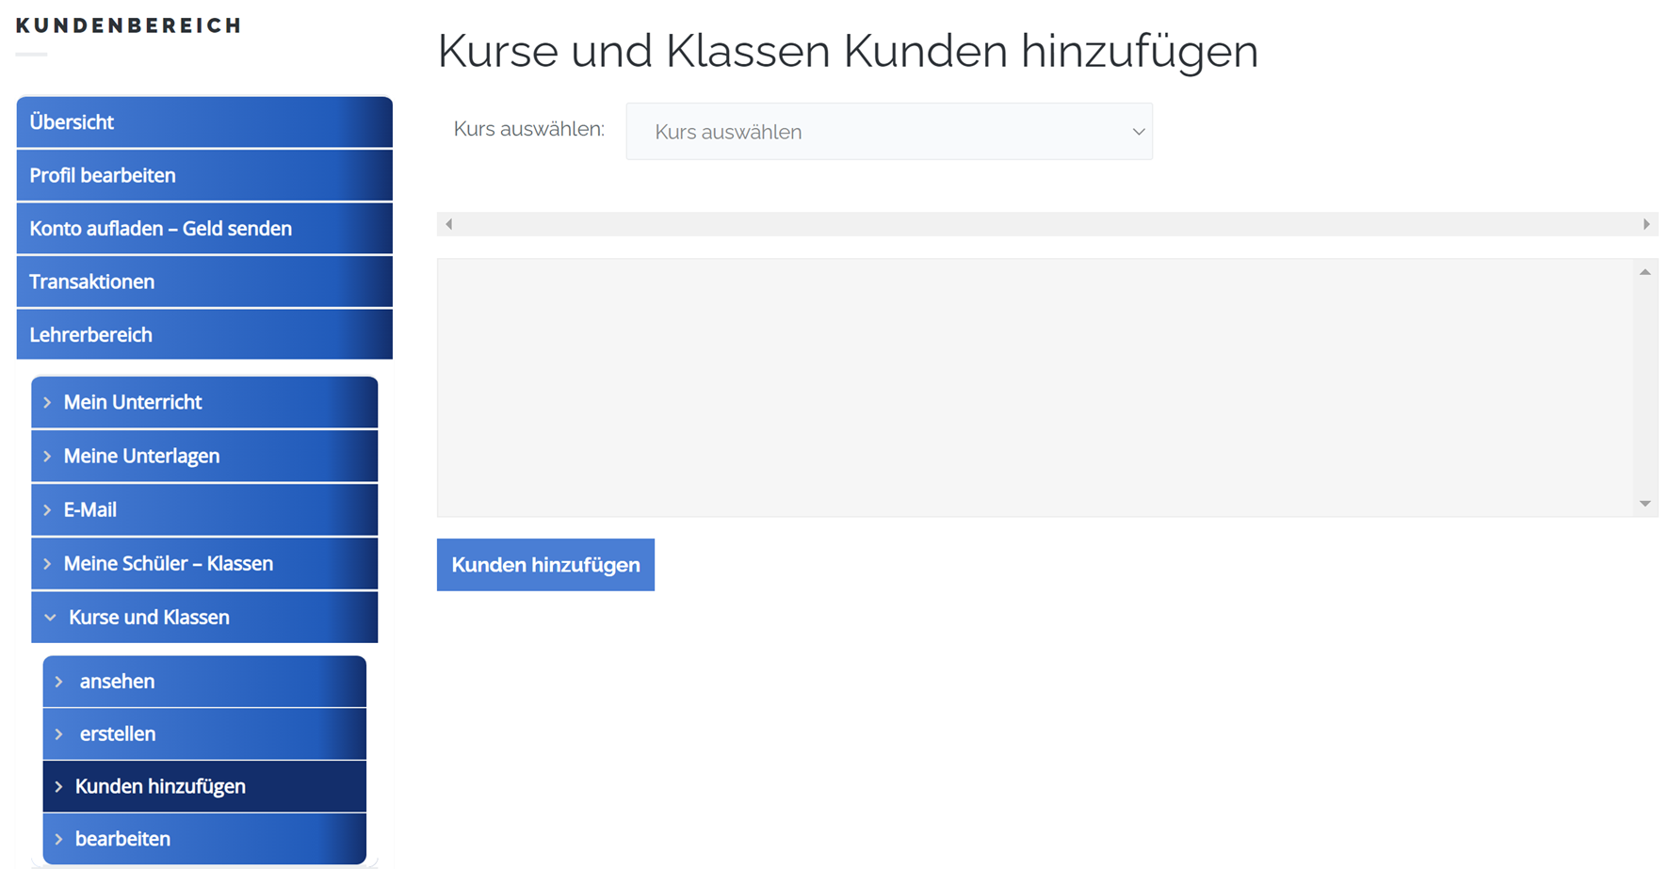This screenshot has width=1669, height=869.
Task: Open Übersicht in the sidebar
Action: tap(203, 122)
